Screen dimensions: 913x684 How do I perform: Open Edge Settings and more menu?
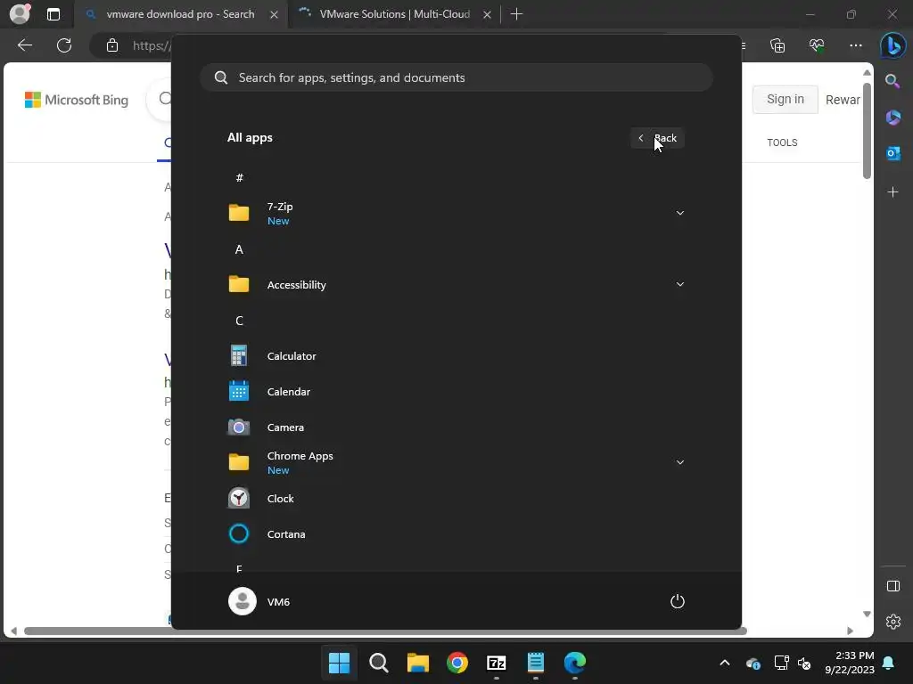click(855, 45)
